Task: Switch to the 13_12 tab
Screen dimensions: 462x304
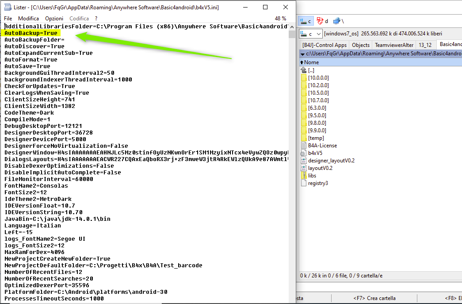Action: [425, 45]
